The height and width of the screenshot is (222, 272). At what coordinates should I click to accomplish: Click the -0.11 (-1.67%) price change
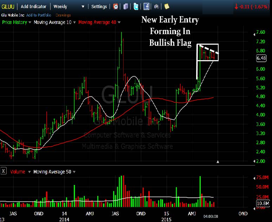point(252,7)
